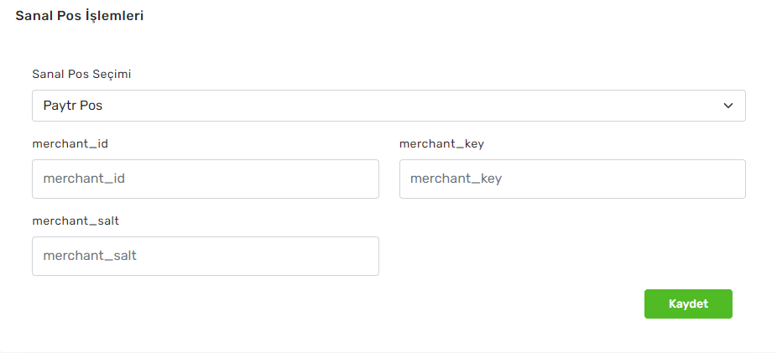
Task: Save POS settings with Kaydet
Action: [688, 304]
